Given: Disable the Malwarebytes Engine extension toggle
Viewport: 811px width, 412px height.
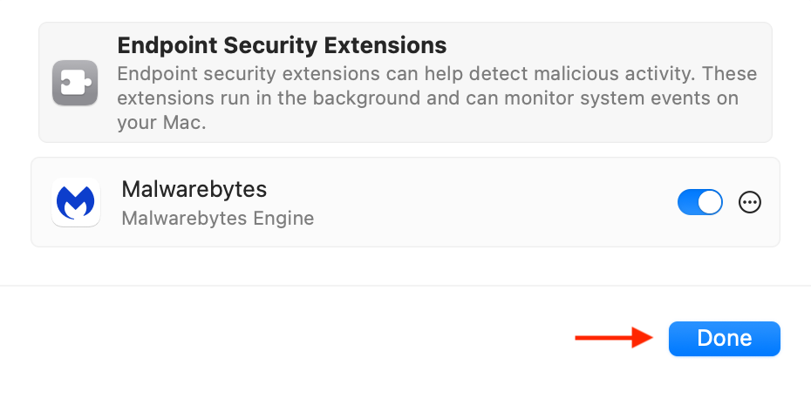Looking at the screenshot, I should [699, 202].
